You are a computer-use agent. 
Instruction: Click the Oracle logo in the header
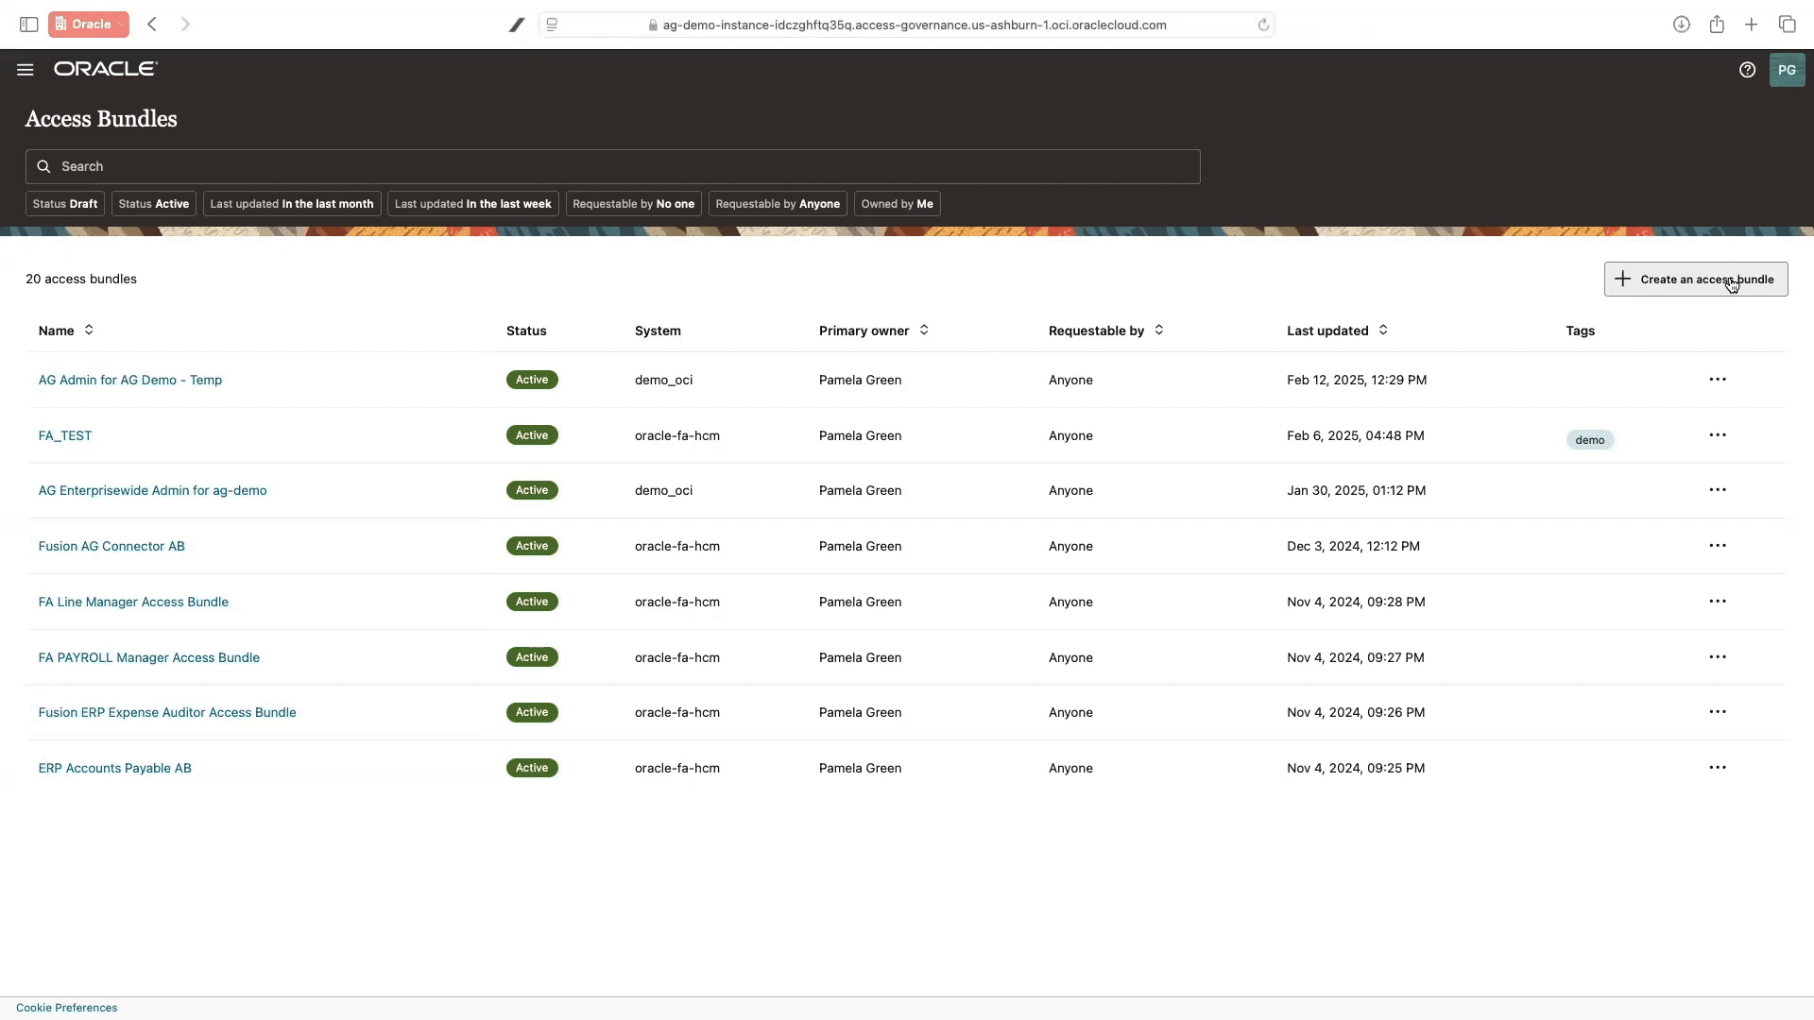pyautogui.click(x=105, y=68)
